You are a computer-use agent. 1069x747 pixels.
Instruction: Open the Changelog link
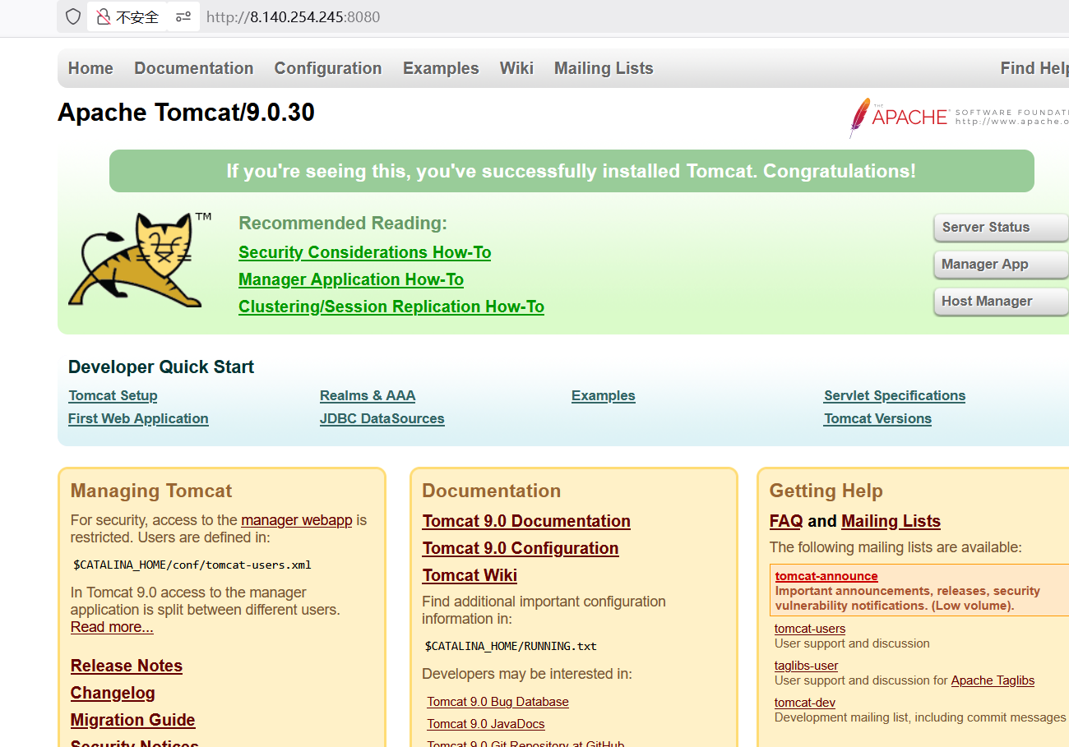(113, 693)
